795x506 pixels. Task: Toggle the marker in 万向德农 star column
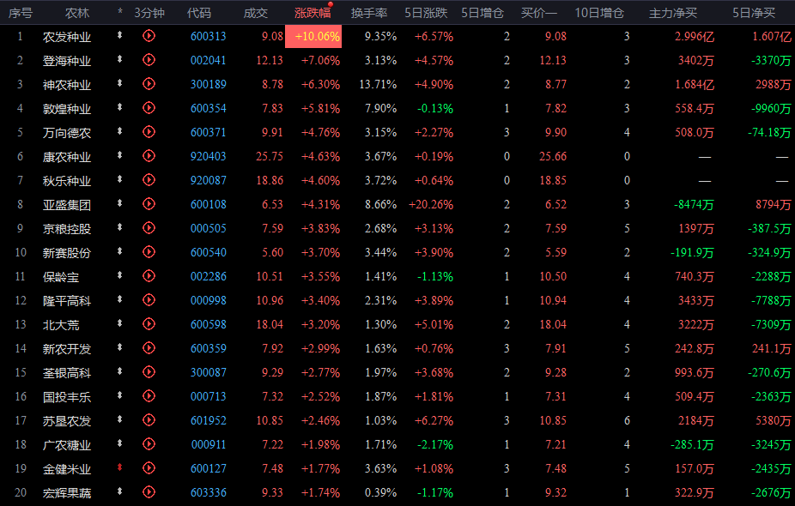tap(120, 132)
